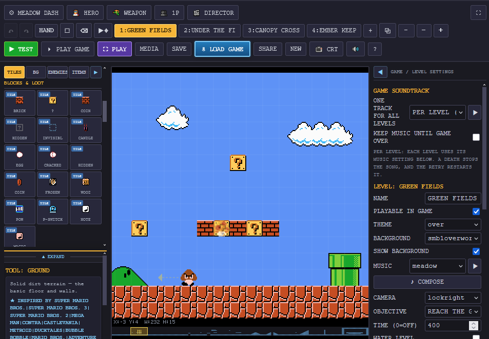Open the Camera lockright dropdown
Image resolution: width=489 pixels, height=339 pixels.
tap(453, 298)
